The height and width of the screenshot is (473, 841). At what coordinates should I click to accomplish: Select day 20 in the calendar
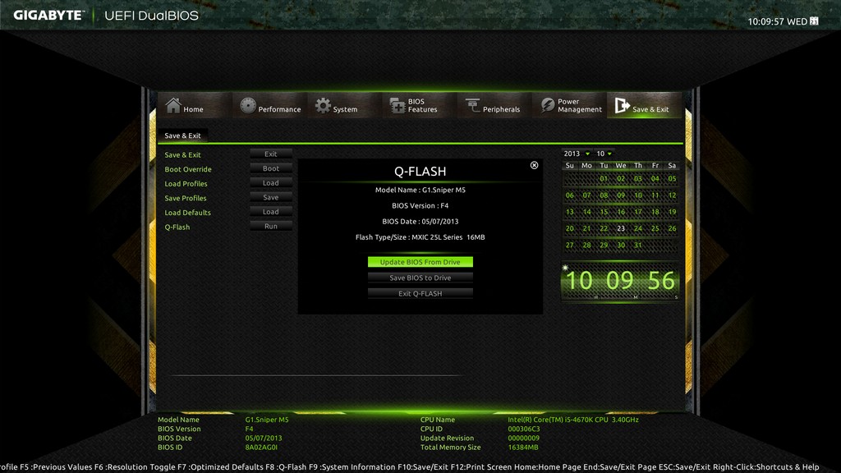(570, 228)
